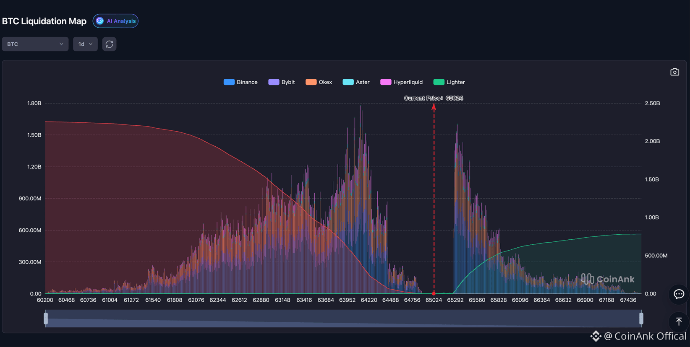
Task: Click the 600.00M left axis value
Action: click(x=30, y=230)
